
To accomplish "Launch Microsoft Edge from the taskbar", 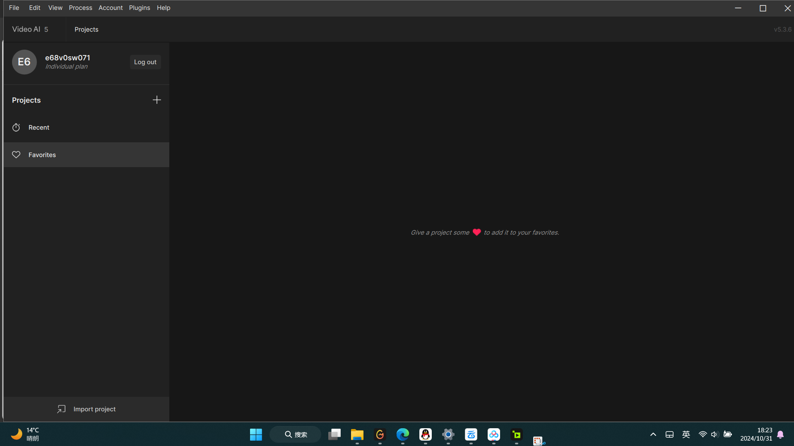I will tap(402, 434).
